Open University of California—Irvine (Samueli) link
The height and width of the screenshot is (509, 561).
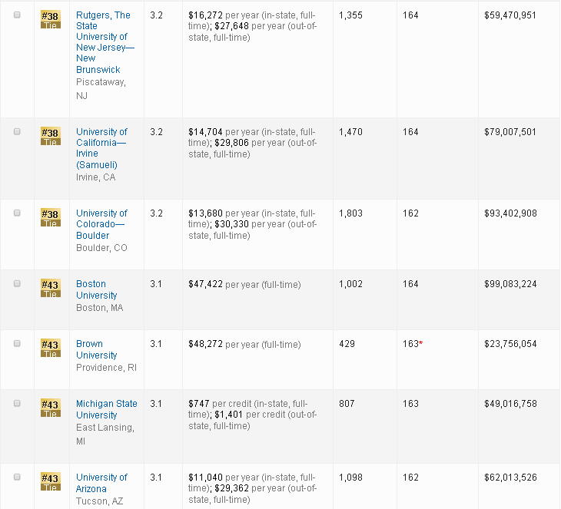coord(101,148)
